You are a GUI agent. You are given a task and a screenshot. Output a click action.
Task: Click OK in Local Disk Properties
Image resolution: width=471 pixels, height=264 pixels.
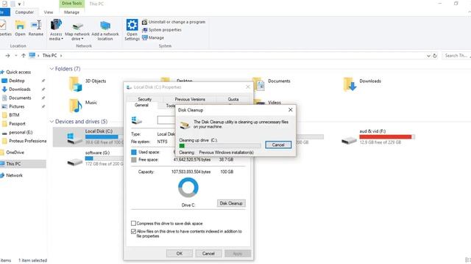click(x=180, y=254)
